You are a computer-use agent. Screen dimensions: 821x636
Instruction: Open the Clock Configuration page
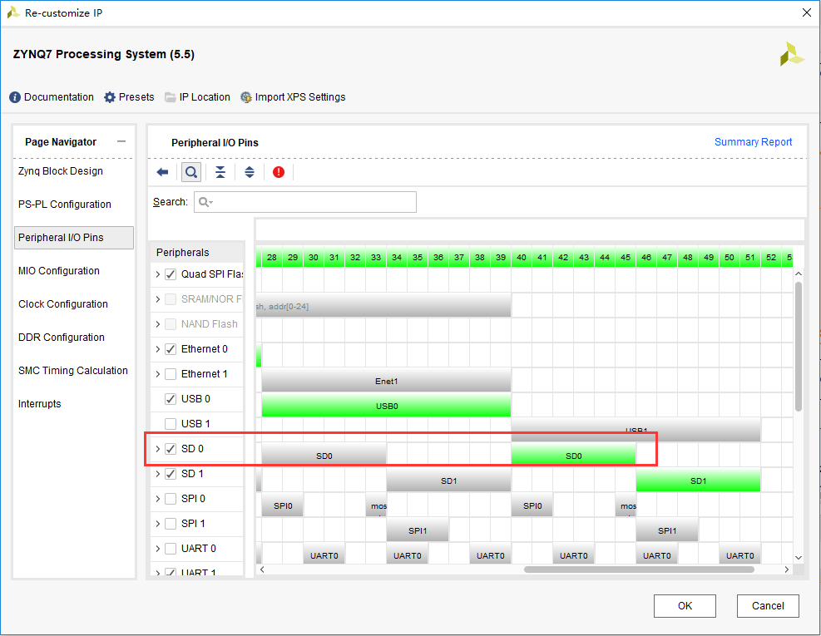[x=63, y=304]
